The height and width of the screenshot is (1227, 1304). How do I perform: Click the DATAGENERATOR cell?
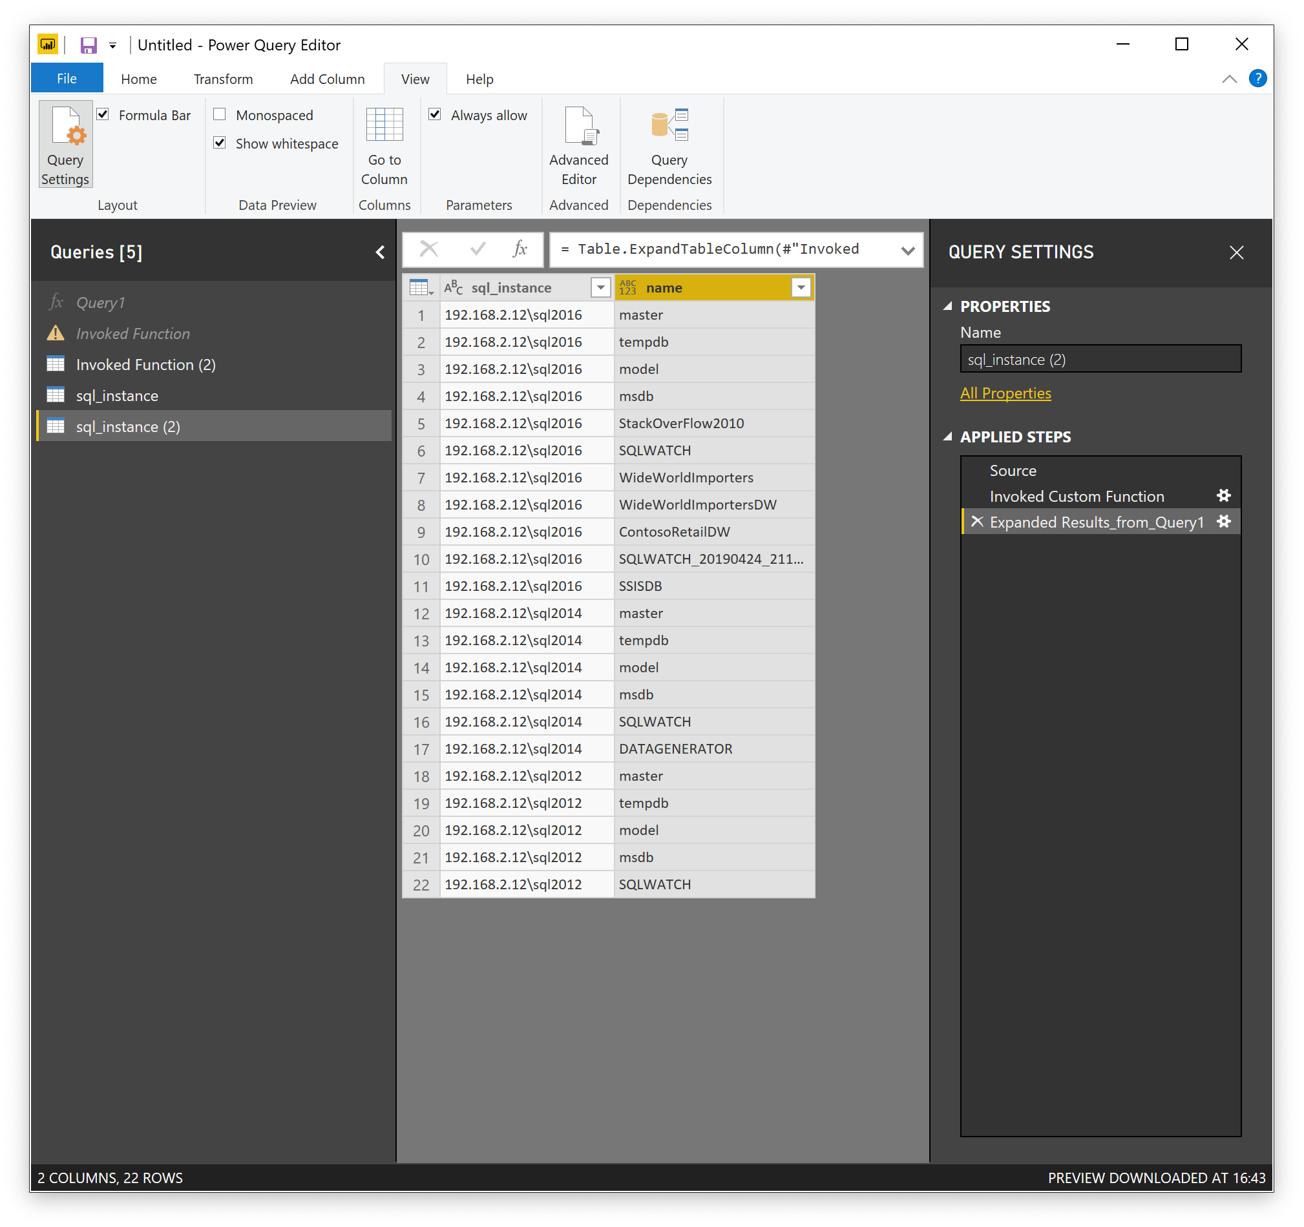(x=714, y=748)
